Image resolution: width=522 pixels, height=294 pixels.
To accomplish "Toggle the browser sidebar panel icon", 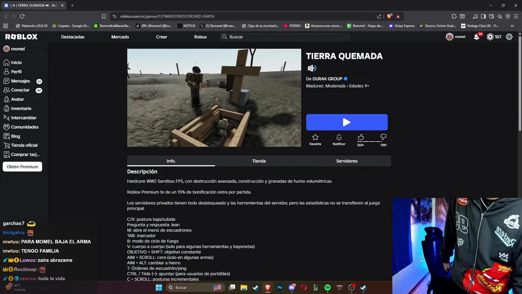I will point(483,16).
